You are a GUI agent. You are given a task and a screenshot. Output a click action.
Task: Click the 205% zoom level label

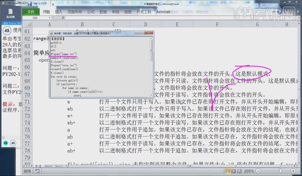coord(249,171)
